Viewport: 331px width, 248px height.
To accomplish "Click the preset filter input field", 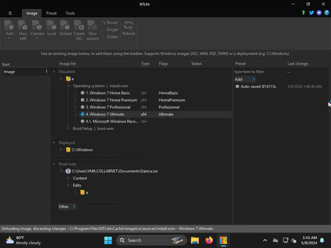I will pyautogui.click(x=259, y=72).
